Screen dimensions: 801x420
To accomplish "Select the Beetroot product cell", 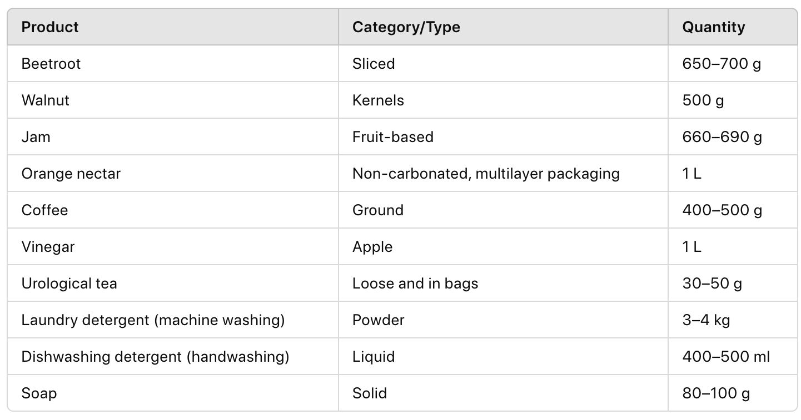I will coord(51,63).
